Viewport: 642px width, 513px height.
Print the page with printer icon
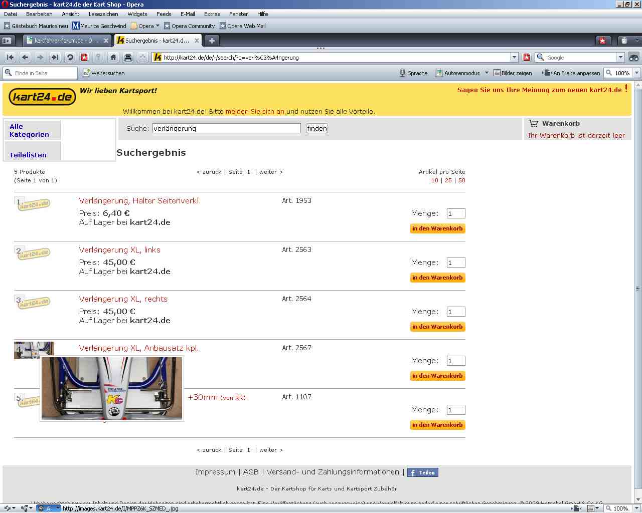128,58
